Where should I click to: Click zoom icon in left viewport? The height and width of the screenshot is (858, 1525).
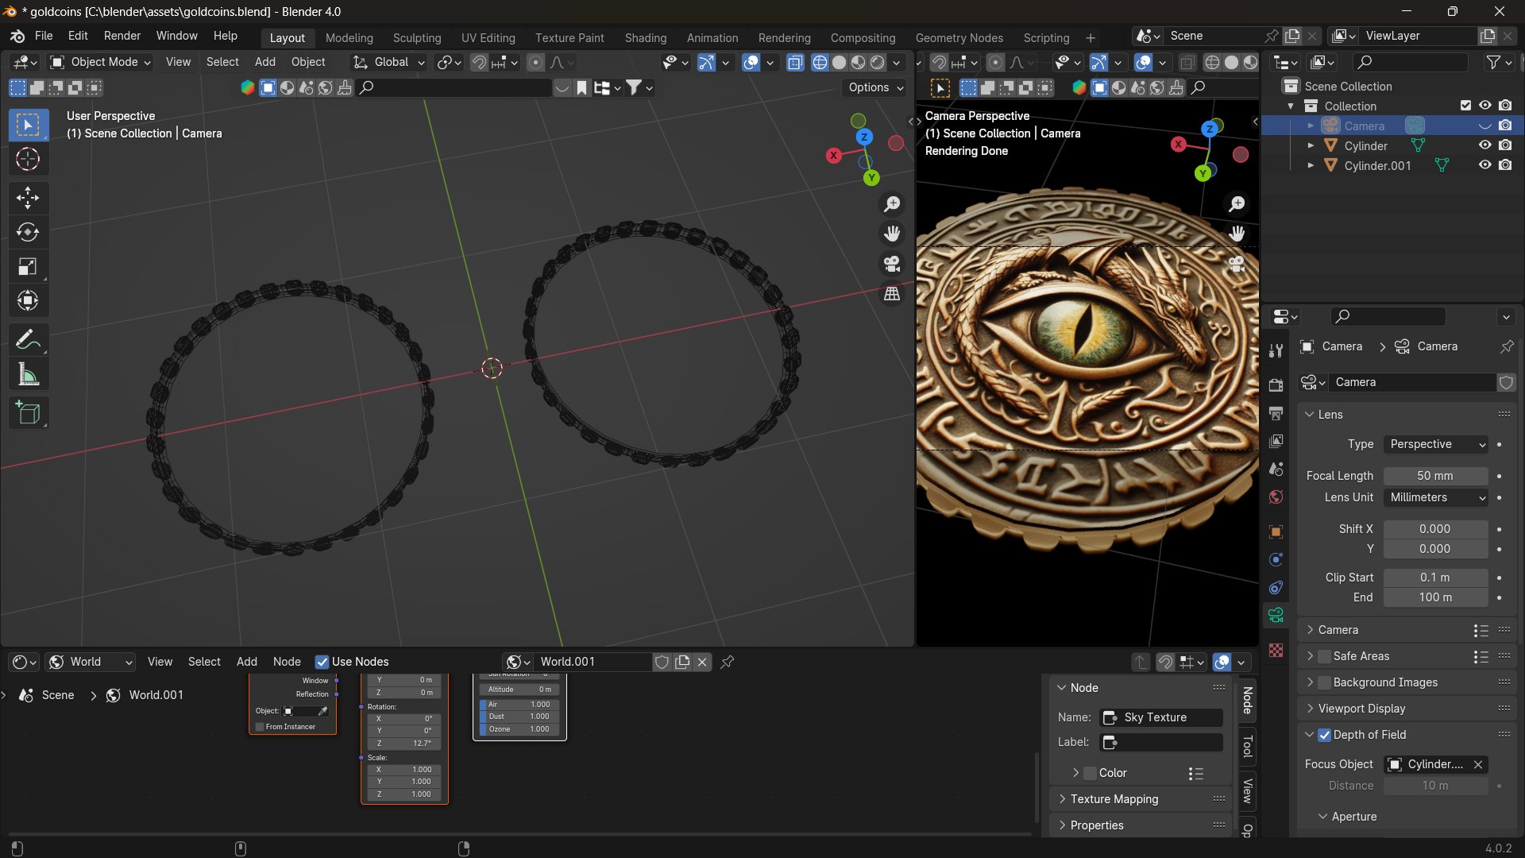click(x=893, y=204)
